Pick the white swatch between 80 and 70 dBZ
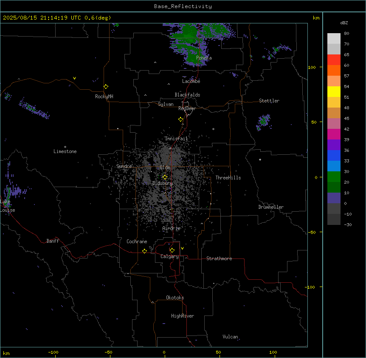 (x=334, y=39)
